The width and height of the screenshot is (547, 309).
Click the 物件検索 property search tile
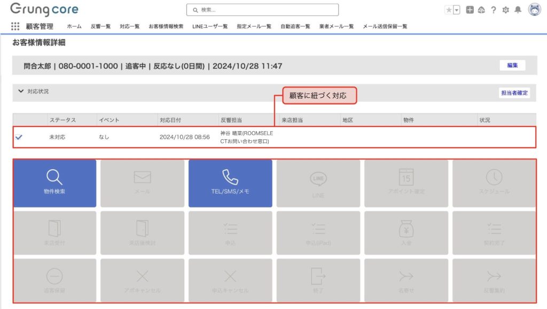[x=55, y=183]
